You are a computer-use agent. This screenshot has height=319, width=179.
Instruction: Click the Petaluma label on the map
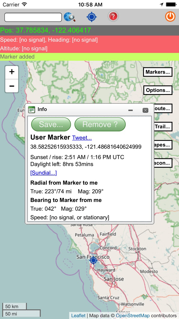tap(84, 235)
